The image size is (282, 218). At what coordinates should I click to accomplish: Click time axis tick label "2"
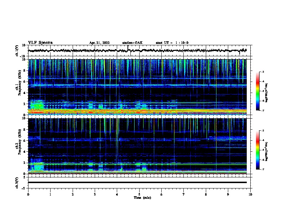click(x=73, y=194)
